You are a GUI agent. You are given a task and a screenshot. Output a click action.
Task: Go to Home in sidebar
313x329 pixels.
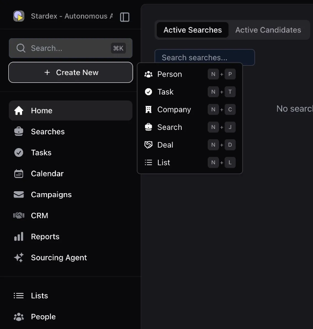coord(71,111)
